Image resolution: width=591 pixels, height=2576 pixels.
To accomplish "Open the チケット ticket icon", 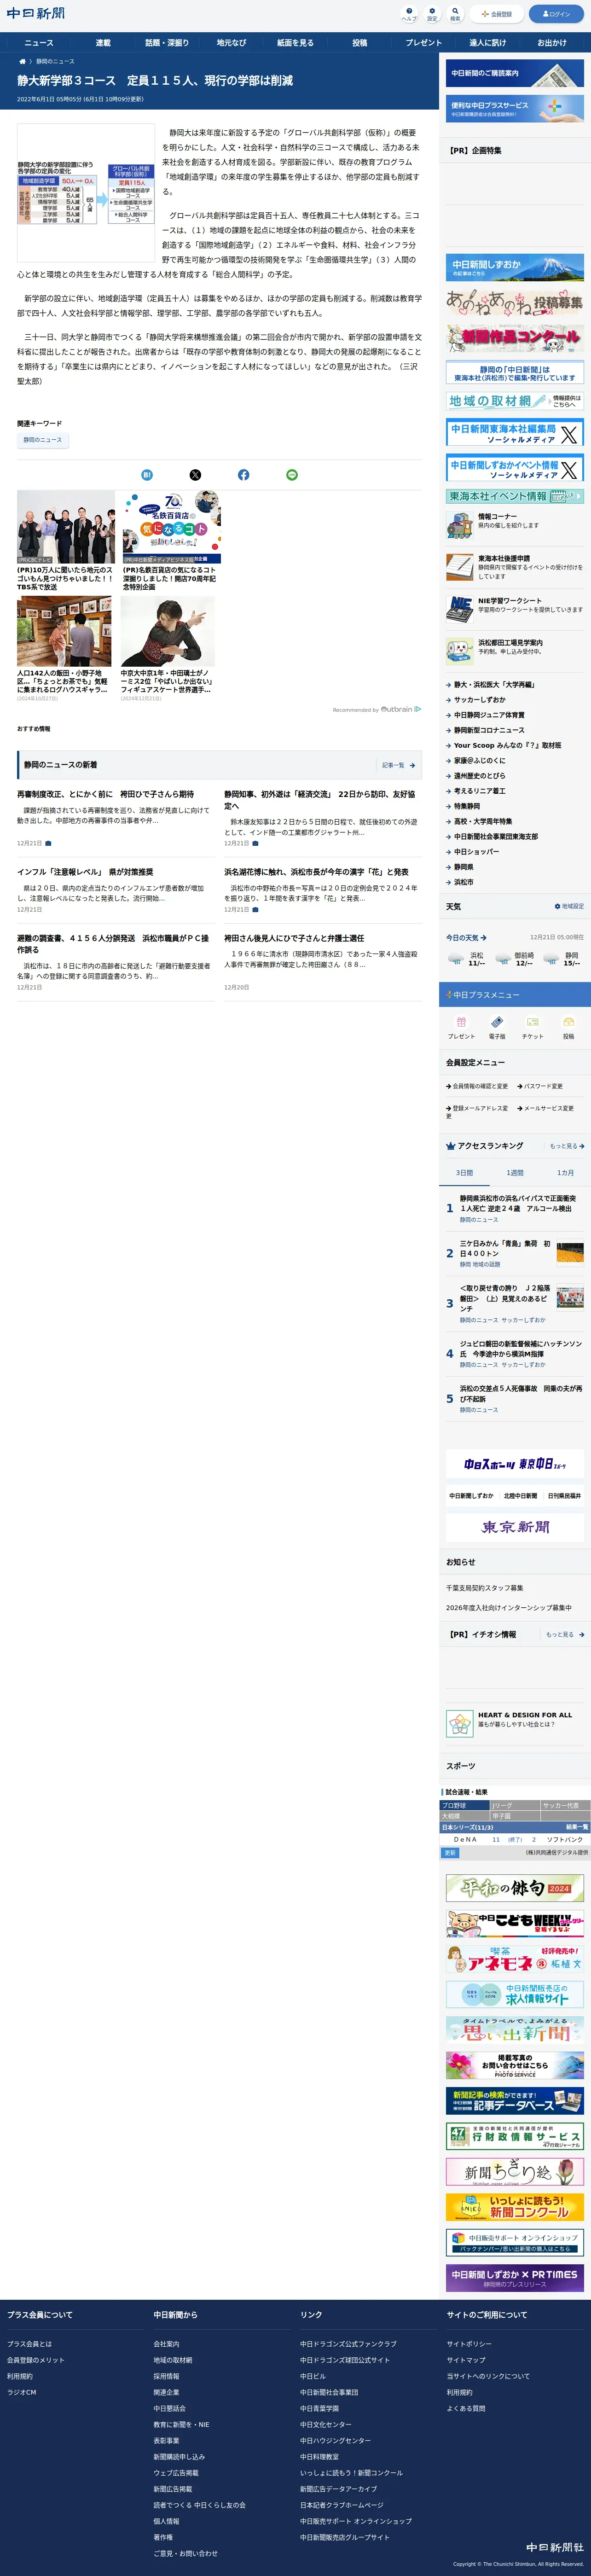I will tap(532, 1022).
